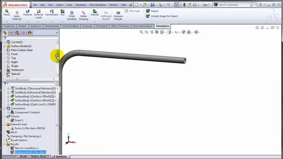Open the Edit menu
The width and height of the screenshot is (283, 159).
[42, 5]
